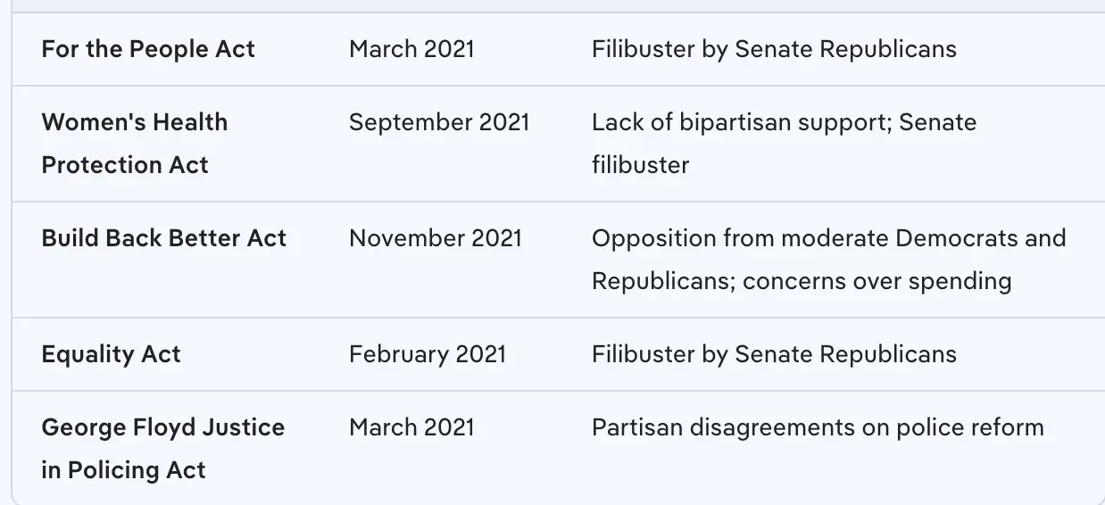
Task: Click the November 2021 date cell
Action: [436, 238]
